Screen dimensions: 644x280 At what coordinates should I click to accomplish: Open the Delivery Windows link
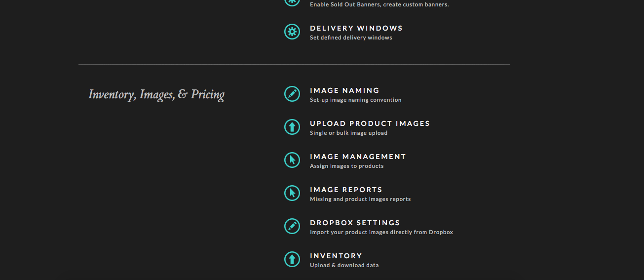pyautogui.click(x=356, y=28)
